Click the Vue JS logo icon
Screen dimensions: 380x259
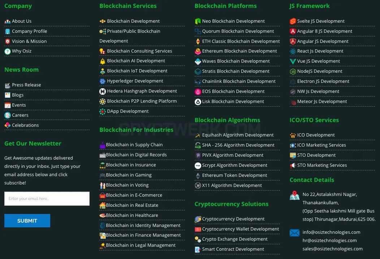pos(293,61)
